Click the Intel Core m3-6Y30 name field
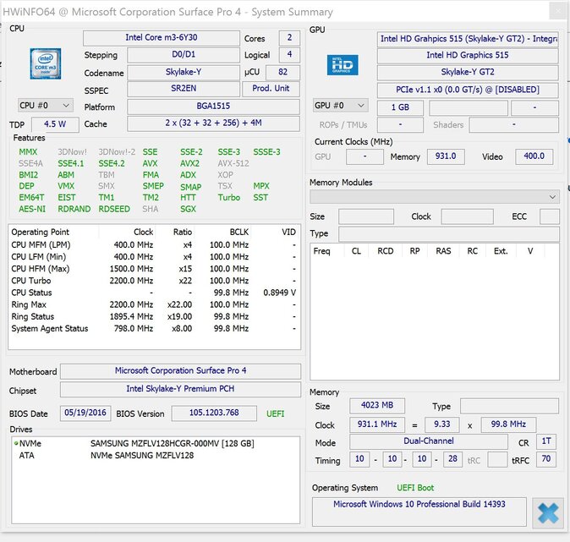The width and height of the screenshot is (570, 542). pos(161,39)
